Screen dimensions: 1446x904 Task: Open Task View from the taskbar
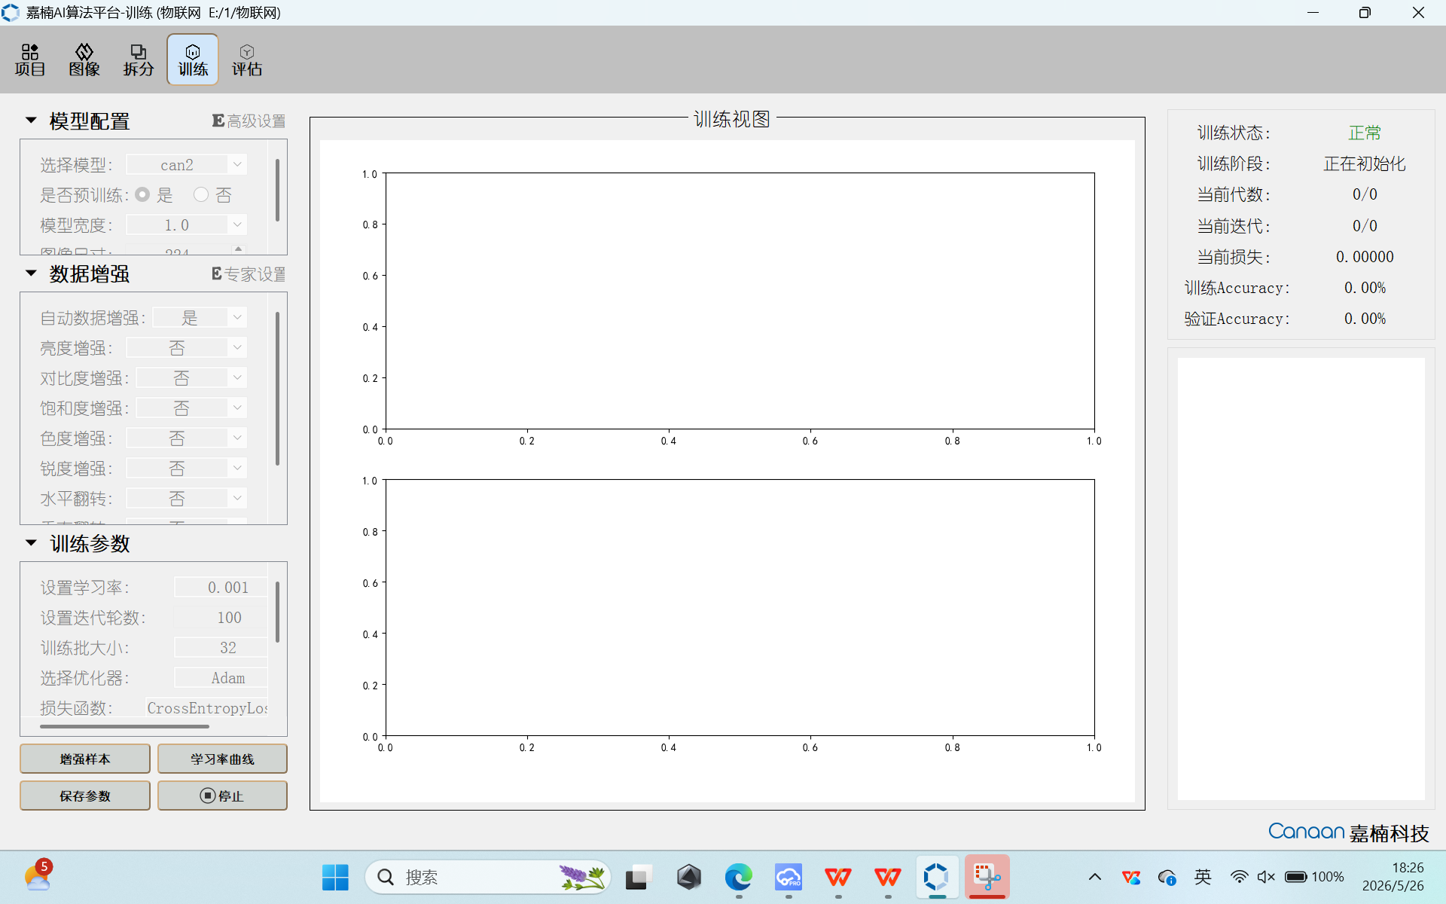(x=638, y=877)
